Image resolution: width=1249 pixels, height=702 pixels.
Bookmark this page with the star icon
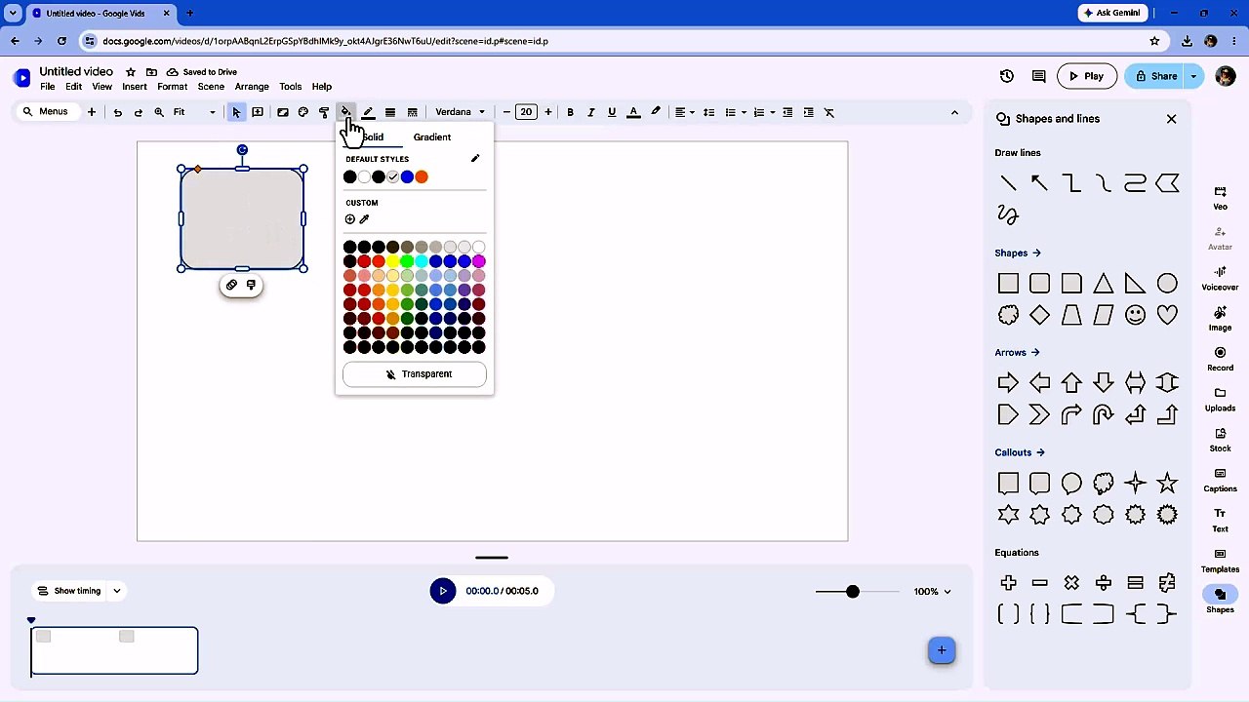click(1154, 41)
